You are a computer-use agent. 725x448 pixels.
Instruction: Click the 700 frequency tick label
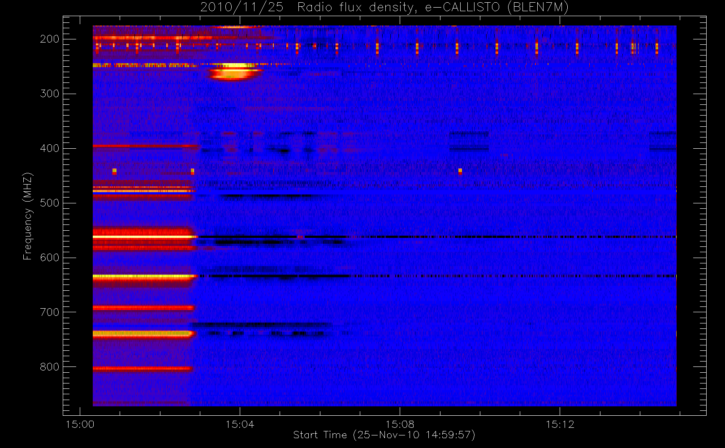(x=49, y=312)
